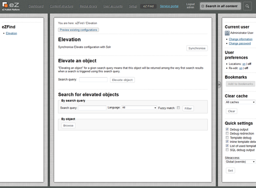Screen dimensions: 256x188
Task: Toggle the Fuzzy match checkbox
Action: click(x=178, y=107)
